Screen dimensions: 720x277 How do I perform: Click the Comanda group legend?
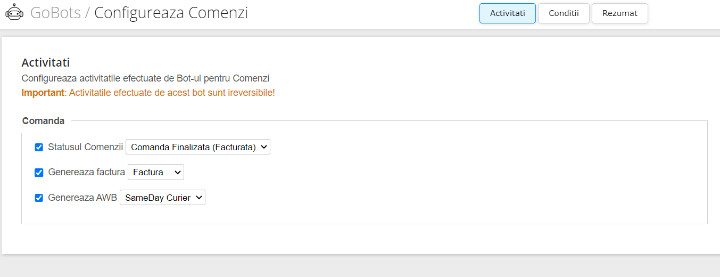(44, 121)
